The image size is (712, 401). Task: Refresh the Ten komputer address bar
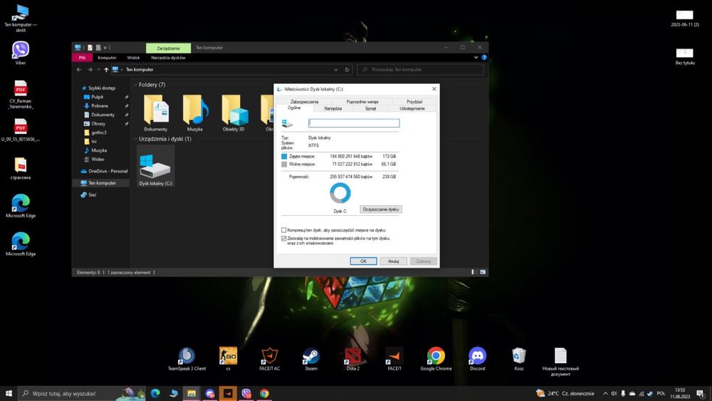347,70
